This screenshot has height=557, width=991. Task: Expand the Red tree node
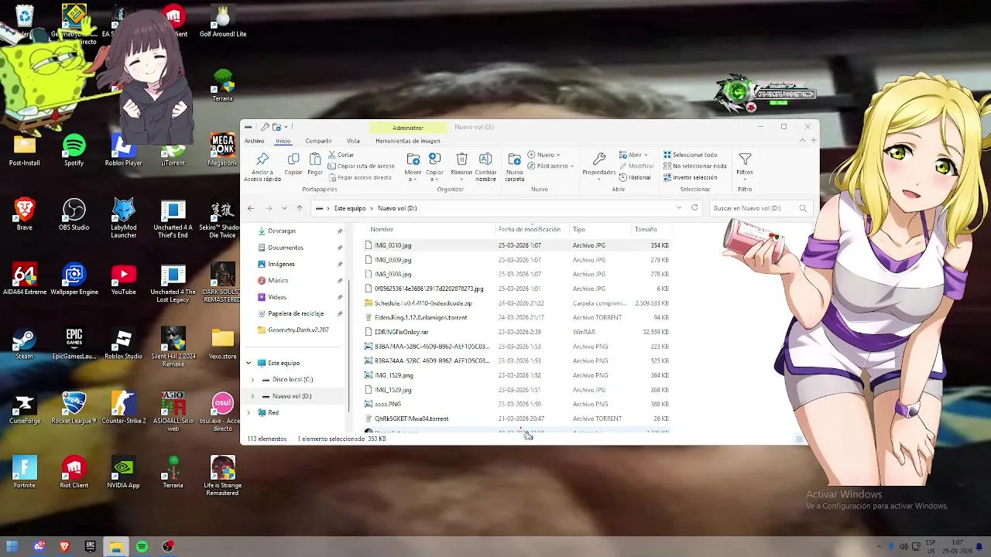(249, 412)
